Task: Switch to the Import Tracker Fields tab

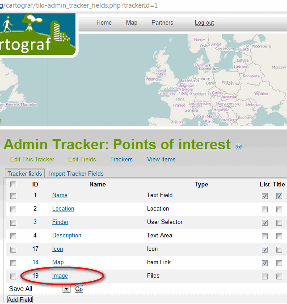Action: [x=76, y=173]
